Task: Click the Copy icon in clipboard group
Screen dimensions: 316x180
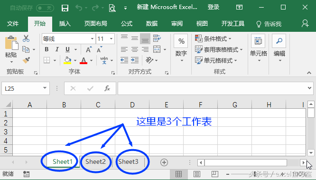Action: pyautogui.click(x=26, y=49)
